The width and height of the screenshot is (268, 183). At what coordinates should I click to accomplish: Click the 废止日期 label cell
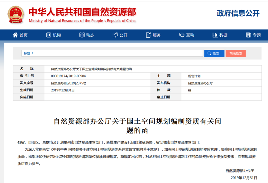click(166, 97)
